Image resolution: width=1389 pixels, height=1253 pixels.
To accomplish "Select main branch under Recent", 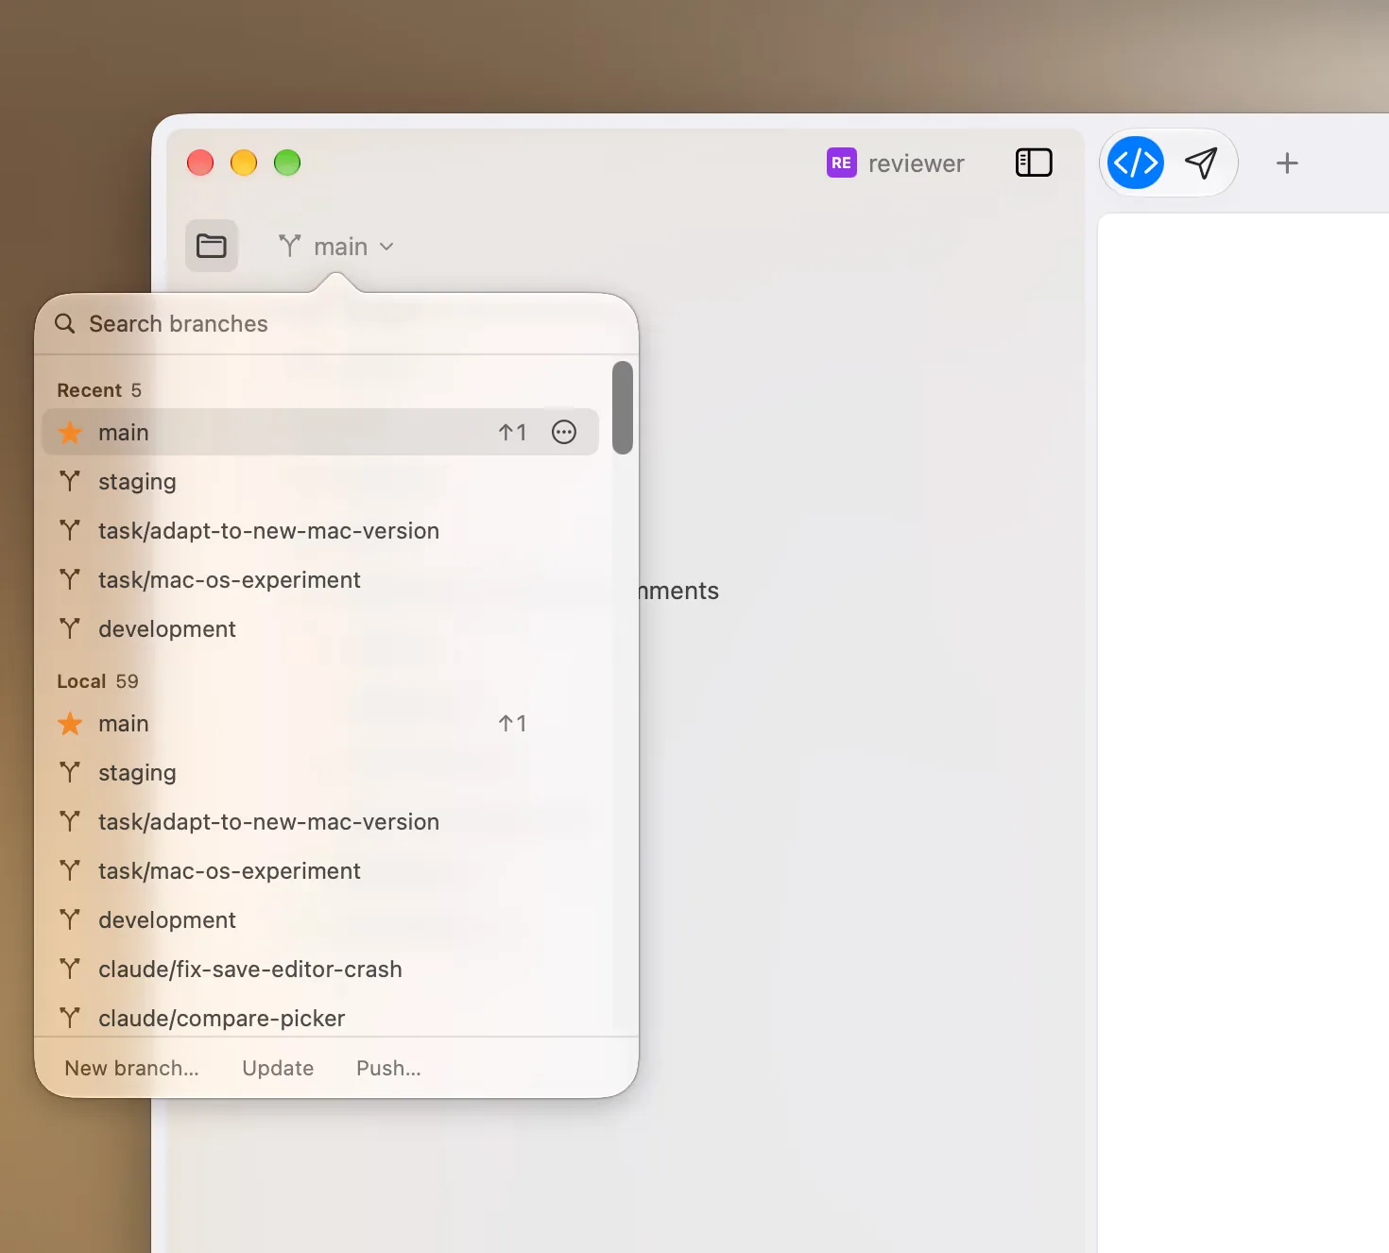I will tap(320, 432).
